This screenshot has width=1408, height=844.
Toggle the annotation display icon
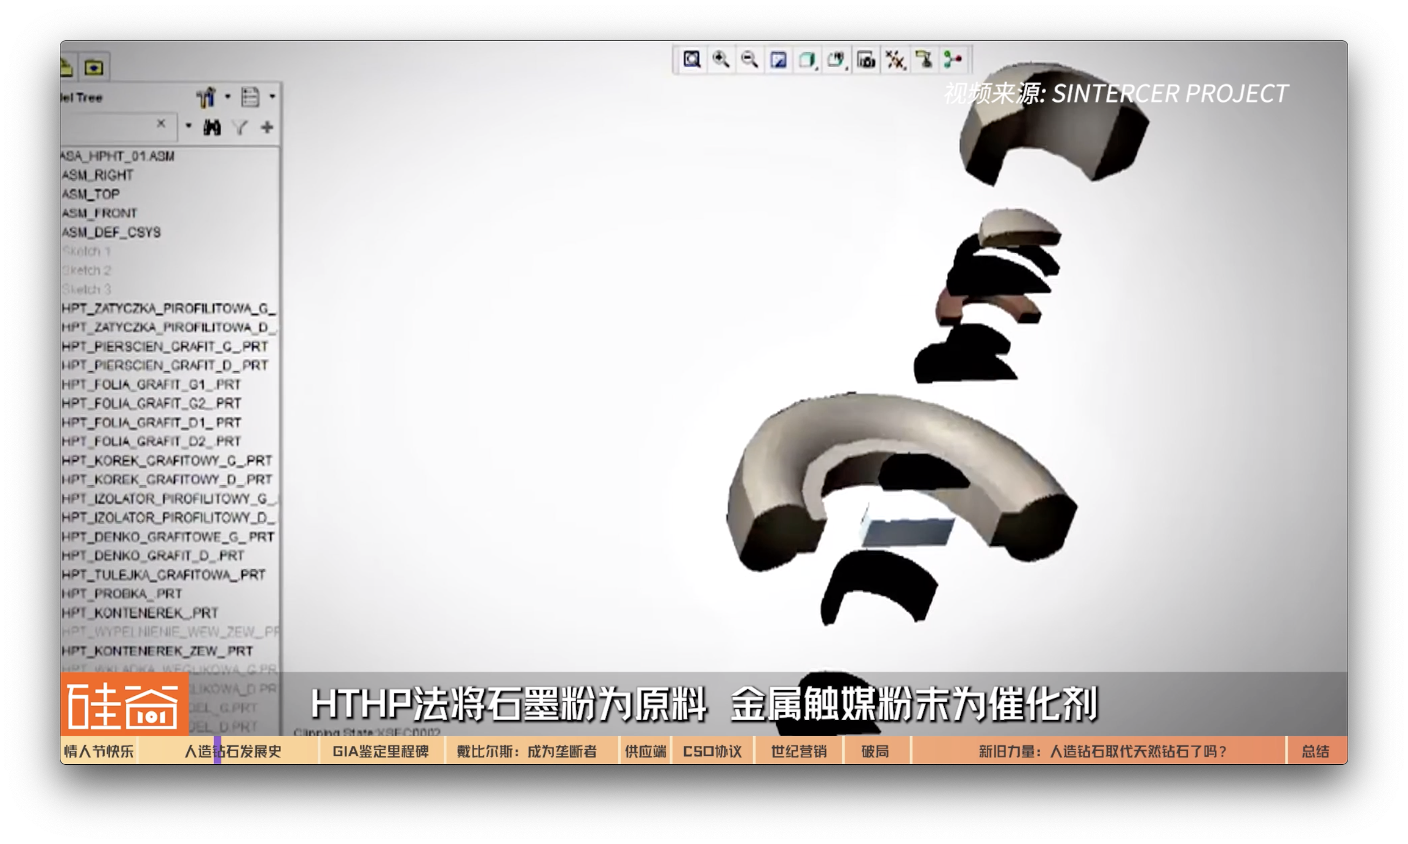(924, 60)
